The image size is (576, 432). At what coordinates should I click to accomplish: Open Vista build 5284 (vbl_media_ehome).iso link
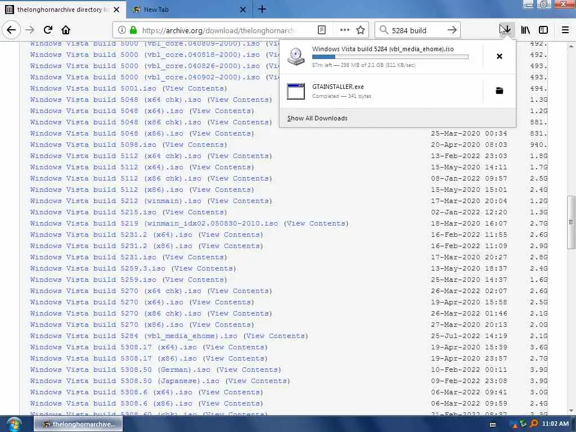click(x=134, y=336)
